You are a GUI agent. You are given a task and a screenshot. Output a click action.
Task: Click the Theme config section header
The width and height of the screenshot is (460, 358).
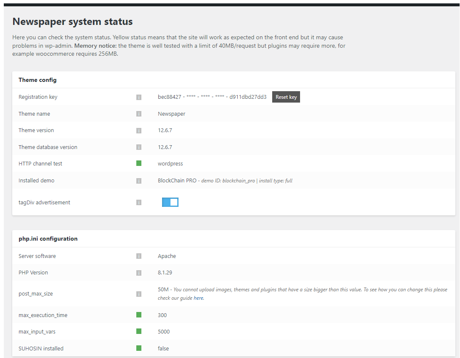pos(38,80)
